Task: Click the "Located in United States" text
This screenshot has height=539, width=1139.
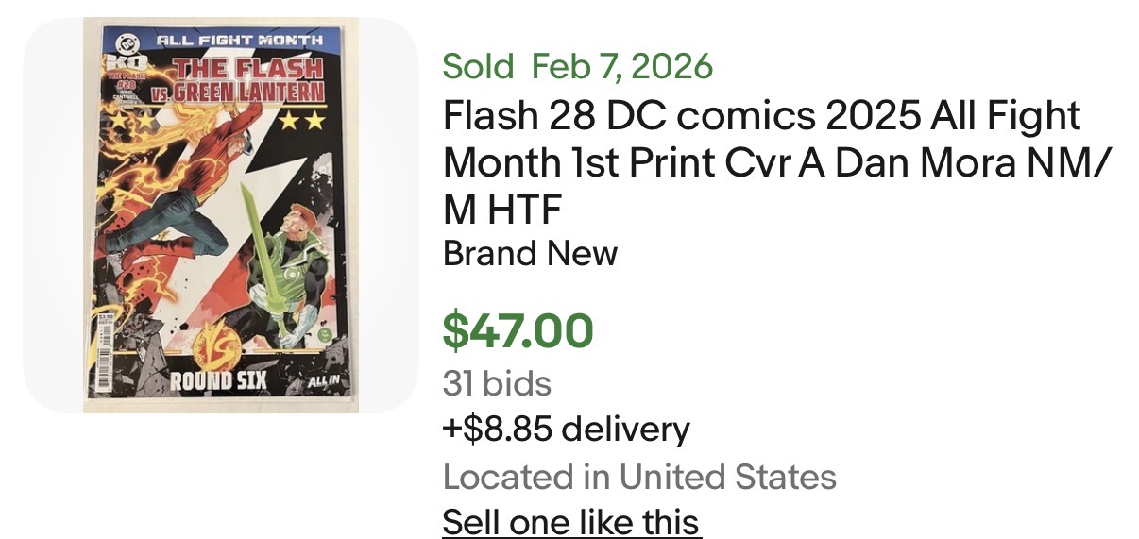Action: point(639,477)
